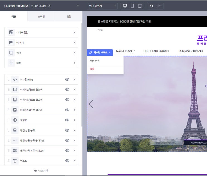This screenshot has width=207, height=176.
Task: Click the 메인 상품 분류 슬라이드 dots icon
Action: click(15, 140)
